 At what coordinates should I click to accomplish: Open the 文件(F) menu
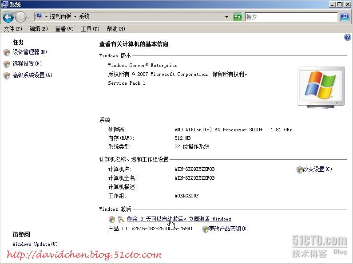pyautogui.click(x=13, y=29)
